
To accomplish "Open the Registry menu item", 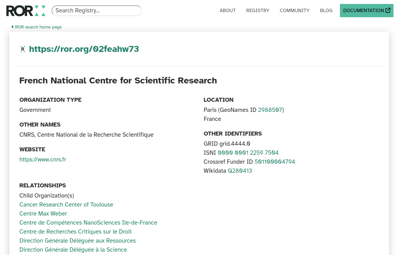I will point(258,10).
